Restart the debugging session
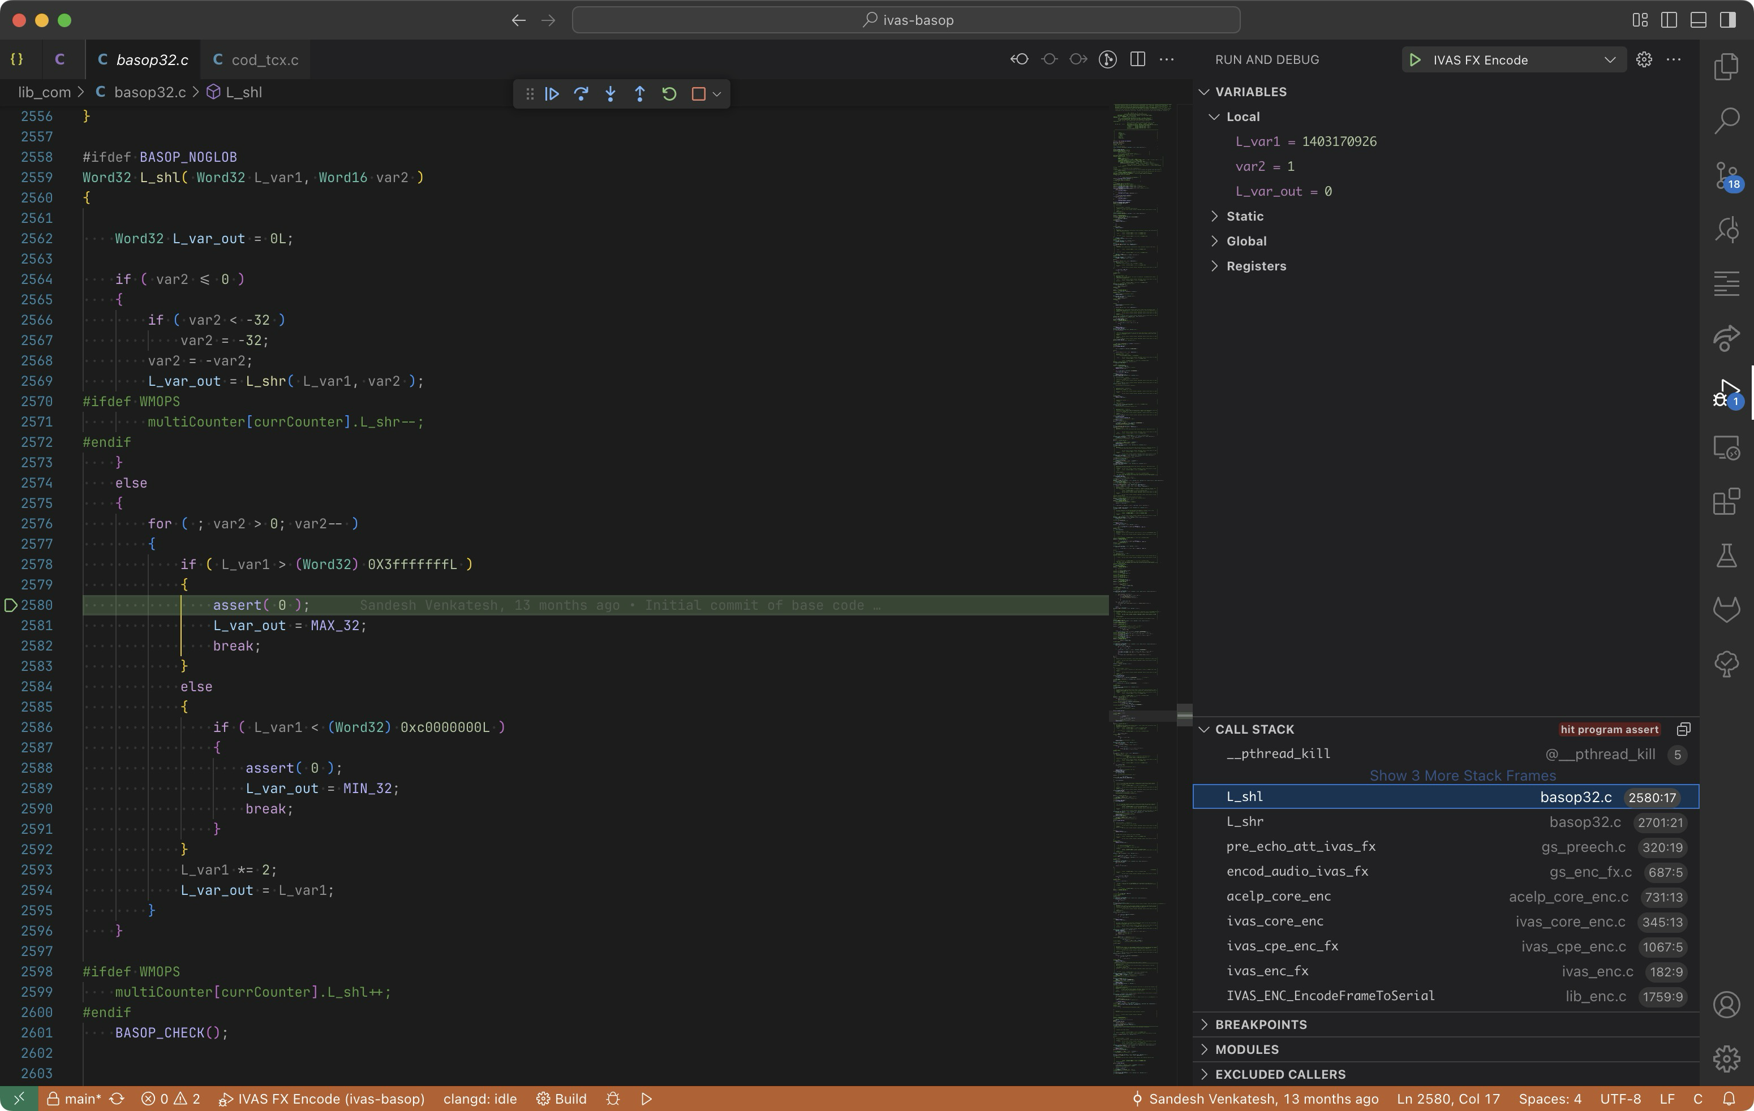Viewport: 1754px width, 1111px height. 669,94
